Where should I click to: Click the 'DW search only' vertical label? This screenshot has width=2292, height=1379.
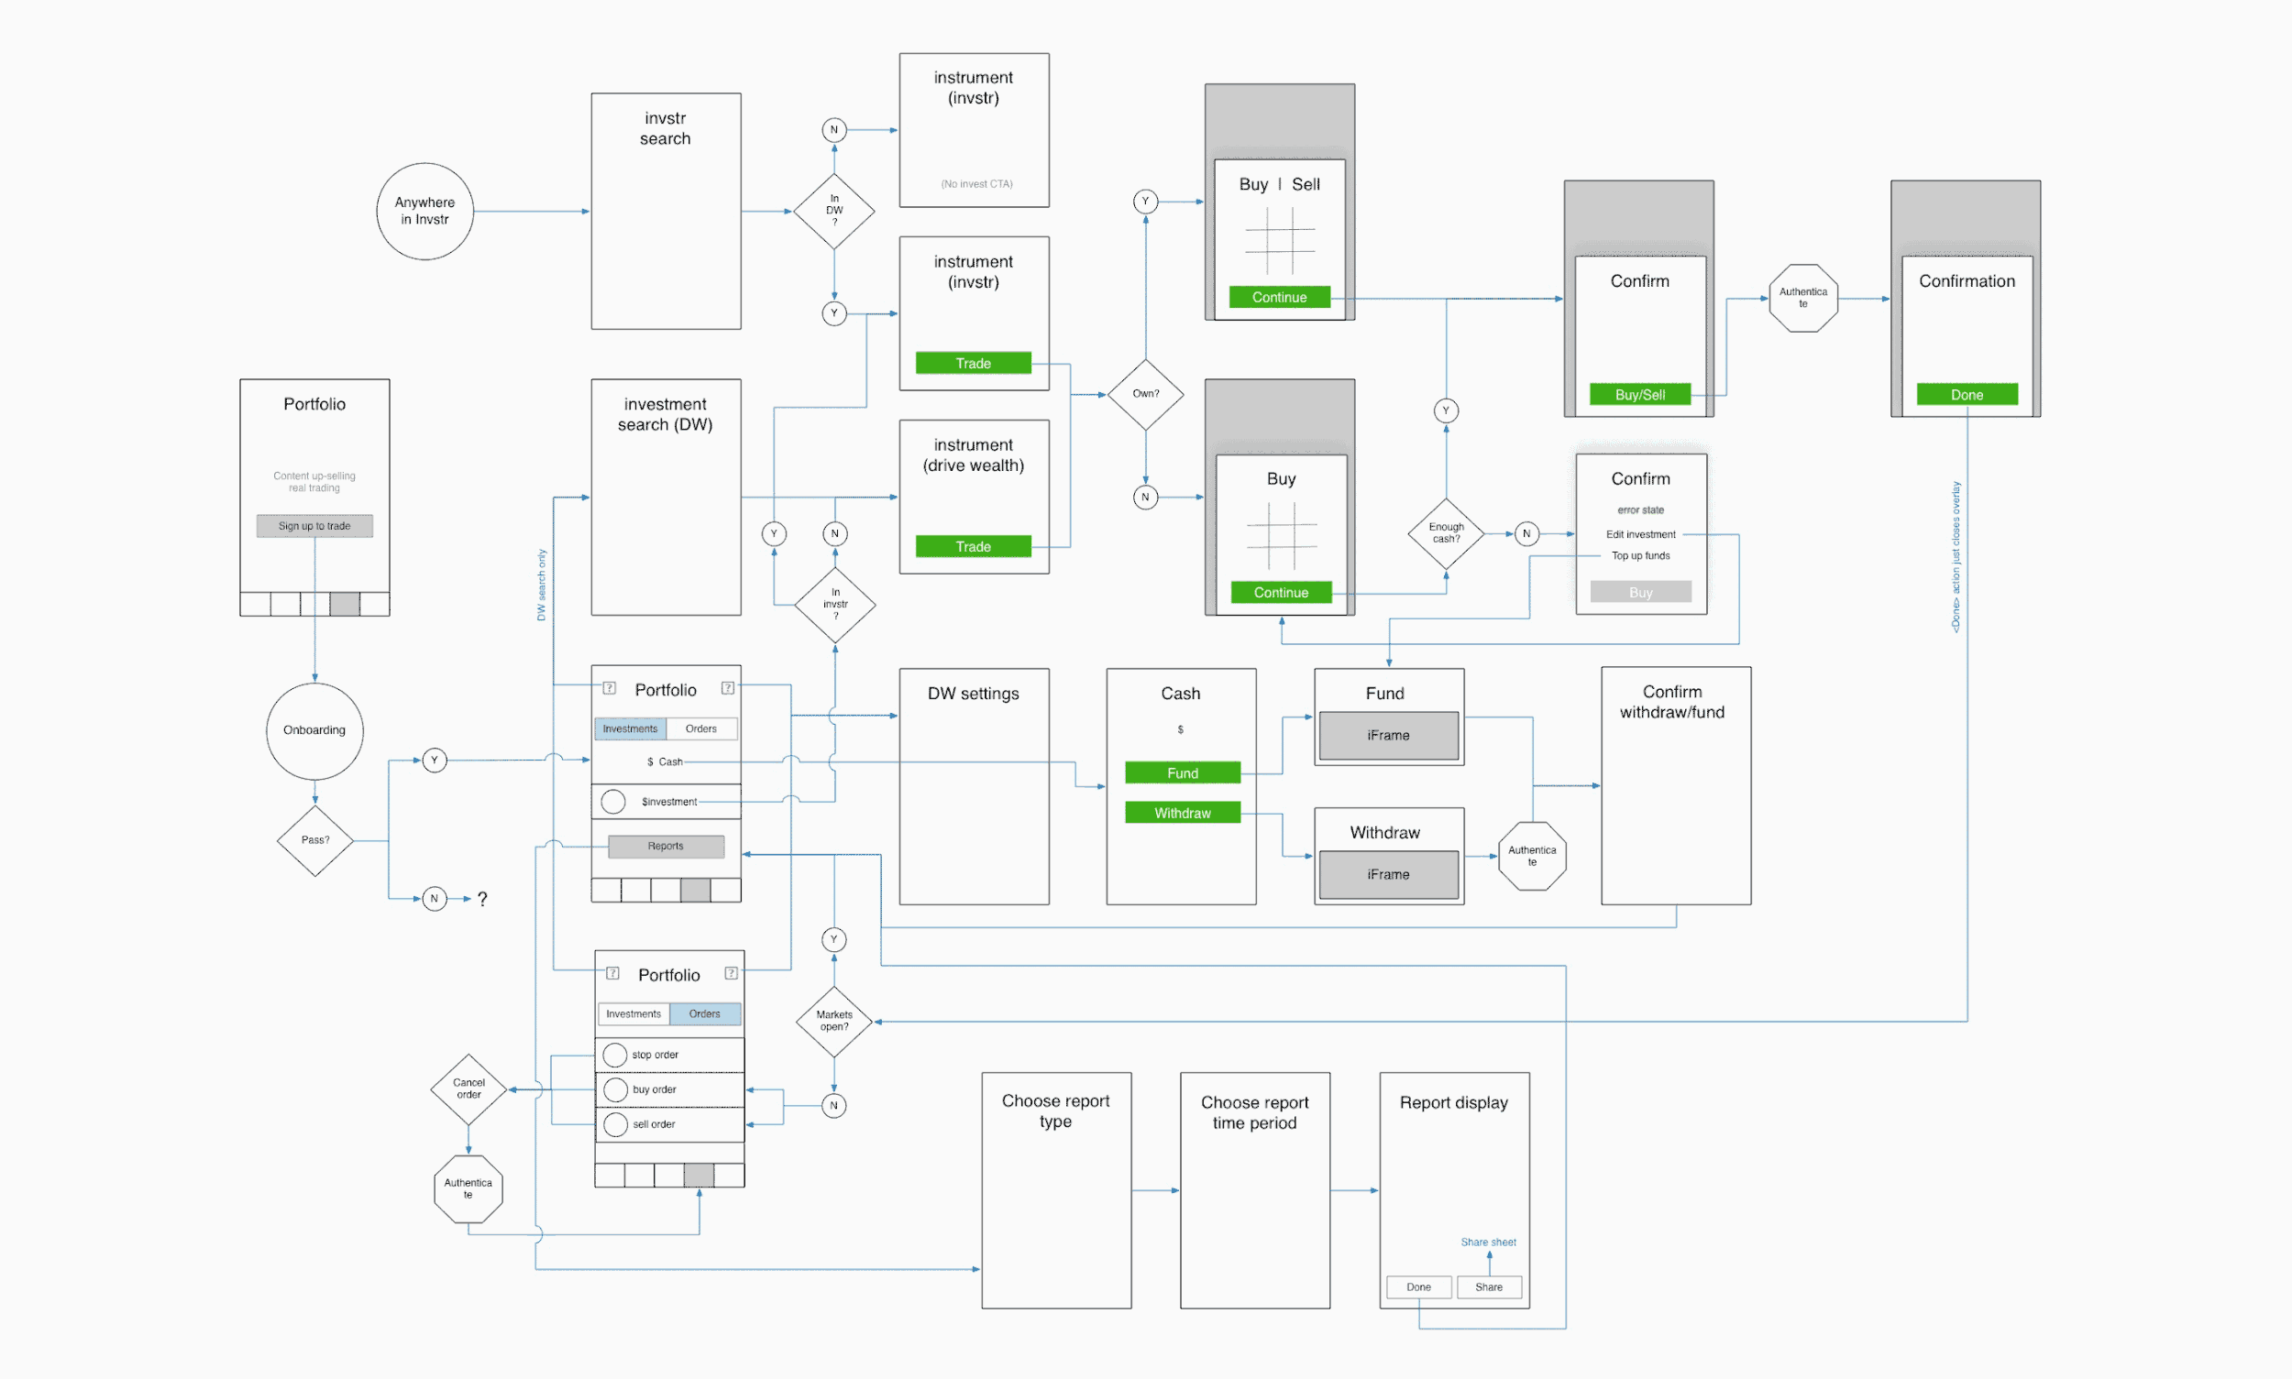point(541,585)
